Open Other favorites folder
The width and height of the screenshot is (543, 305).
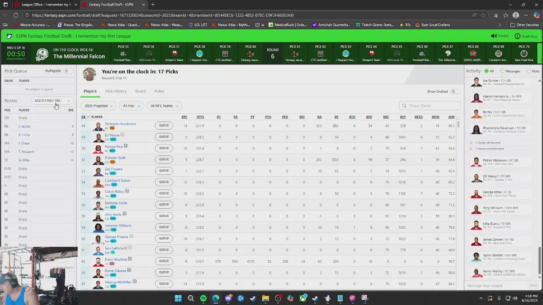(x=524, y=25)
